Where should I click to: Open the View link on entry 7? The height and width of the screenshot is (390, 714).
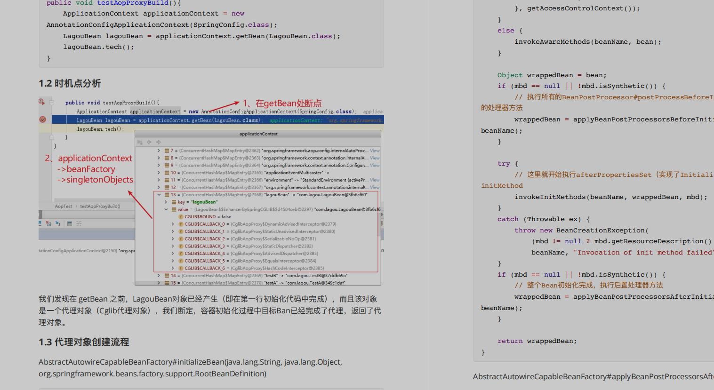point(375,151)
